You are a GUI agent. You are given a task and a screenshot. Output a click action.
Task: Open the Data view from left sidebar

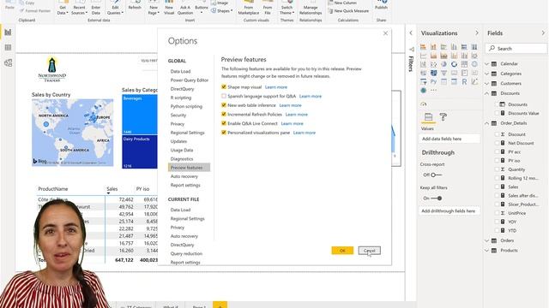point(8,48)
